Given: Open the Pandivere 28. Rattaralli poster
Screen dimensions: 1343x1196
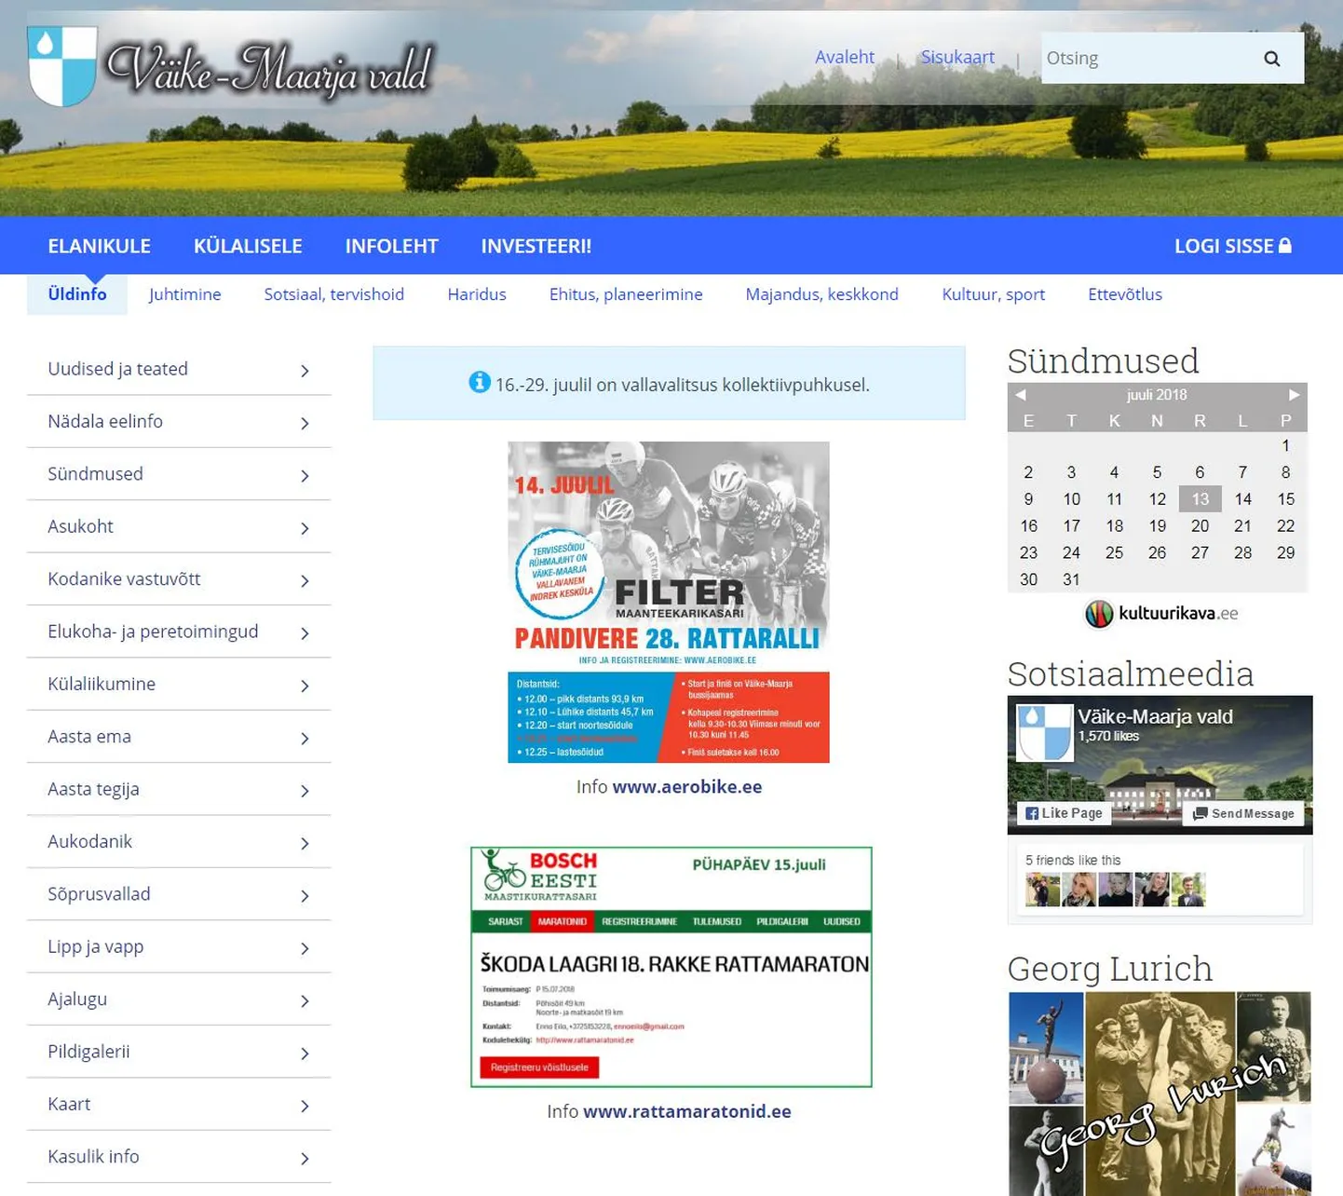Looking at the screenshot, I should coord(669,602).
